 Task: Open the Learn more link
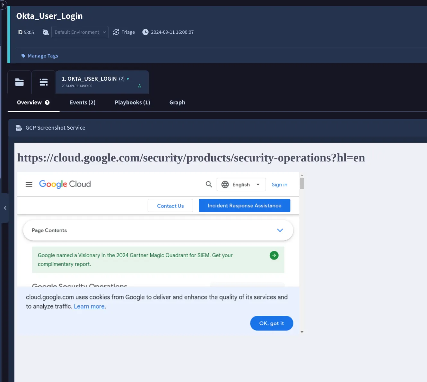coord(89,306)
